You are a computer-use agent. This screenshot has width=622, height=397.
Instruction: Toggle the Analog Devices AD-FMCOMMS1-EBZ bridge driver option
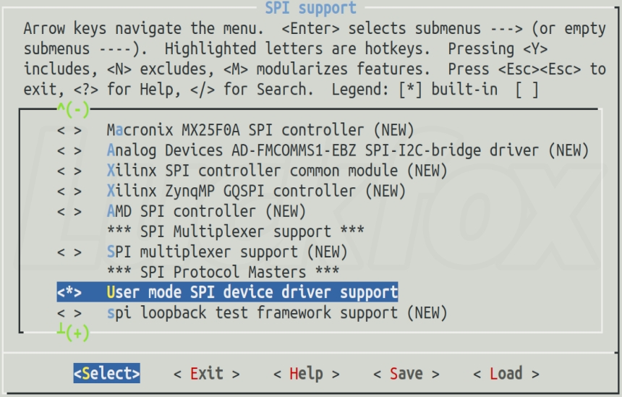(x=69, y=150)
